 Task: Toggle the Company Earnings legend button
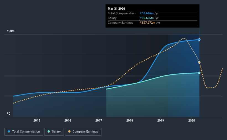point(83,132)
